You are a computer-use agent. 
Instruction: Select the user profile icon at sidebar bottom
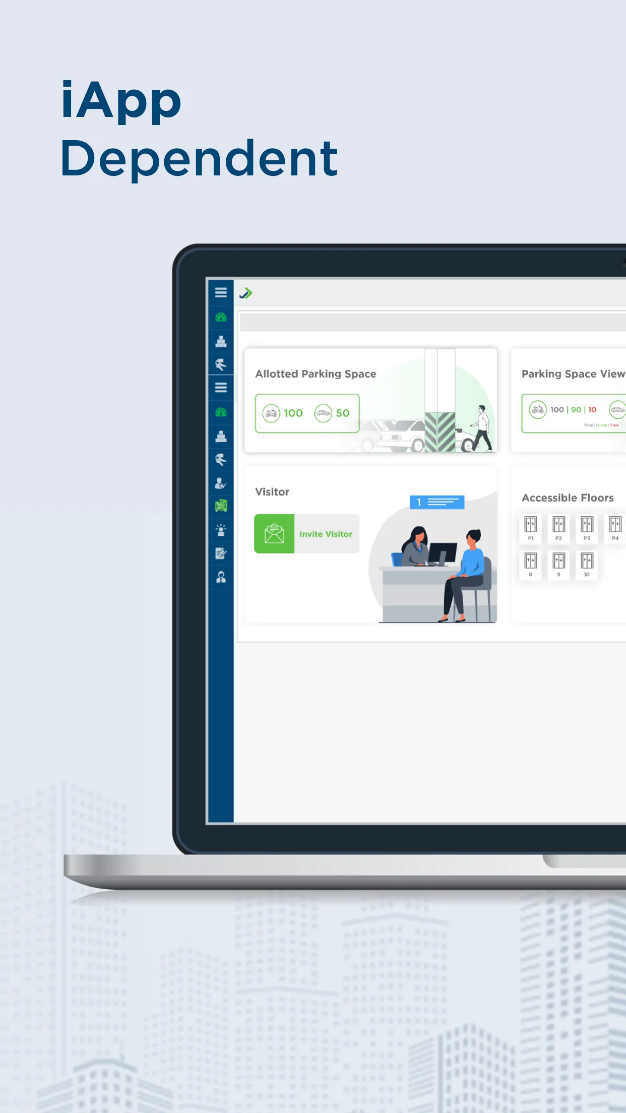221,577
